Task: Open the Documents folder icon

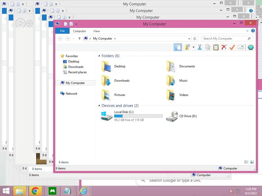Action: [x=171, y=66]
